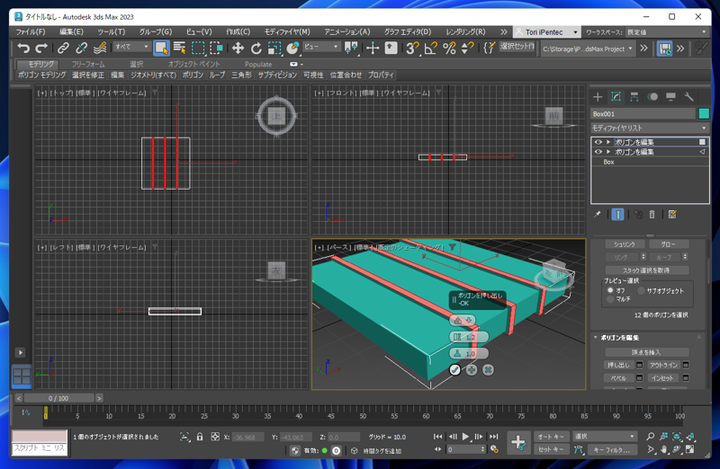720x469 pixels.
Task: Click the Redo arrow icon
Action: 41,48
